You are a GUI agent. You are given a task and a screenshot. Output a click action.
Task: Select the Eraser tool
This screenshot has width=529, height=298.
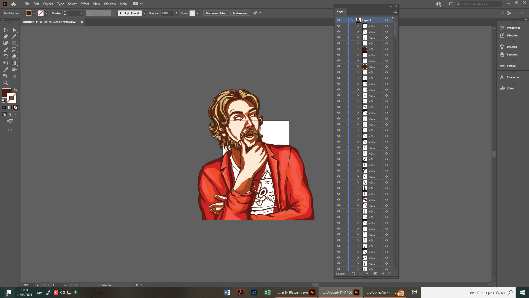click(x=14, y=56)
